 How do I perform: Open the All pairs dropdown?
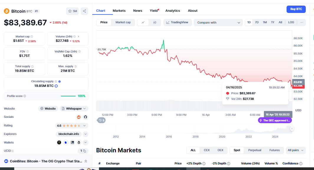click(296, 150)
